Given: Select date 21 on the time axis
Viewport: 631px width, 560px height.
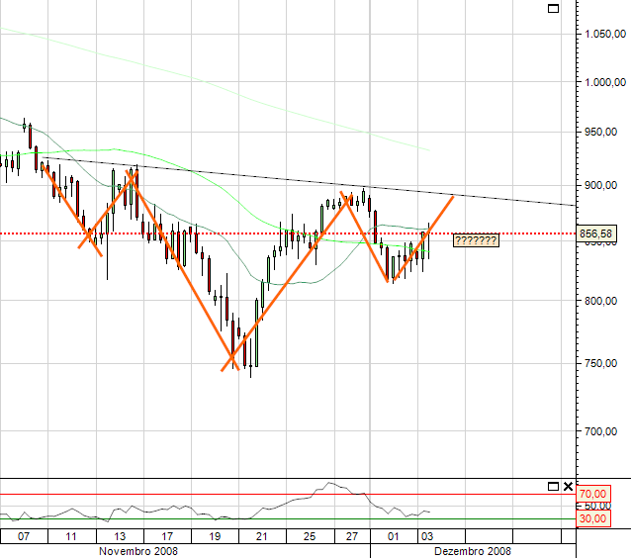Looking at the screenshot, I should (262, 536).
